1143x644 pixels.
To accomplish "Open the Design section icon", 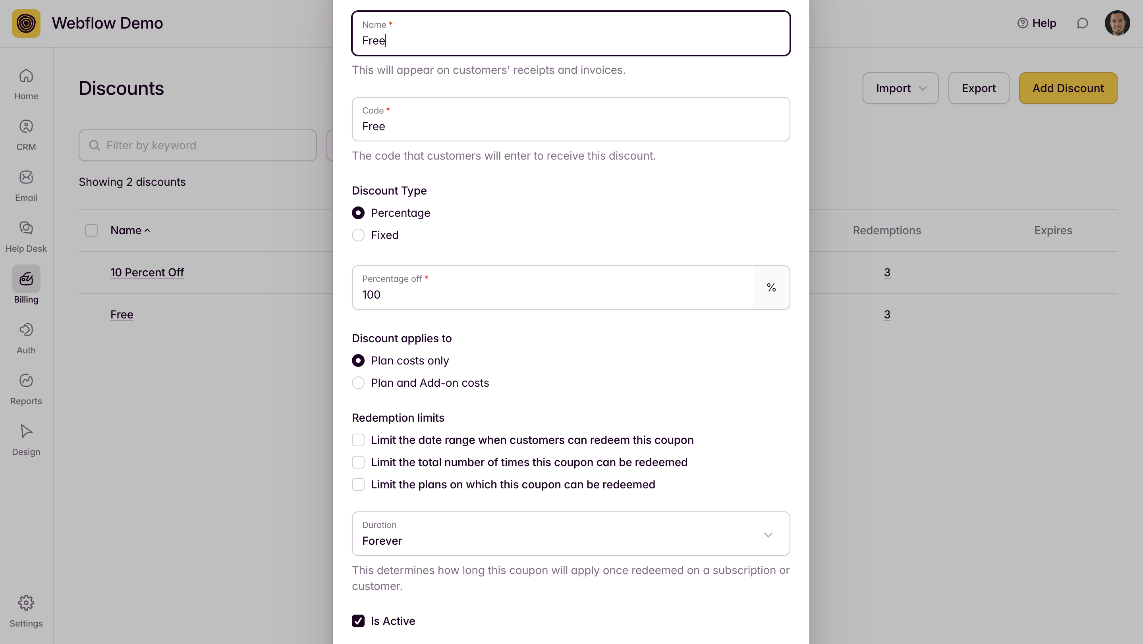I will point(26,432).
